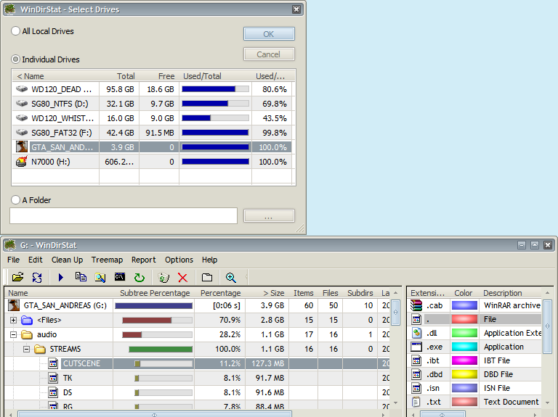Click the Zoom In magnifier icon

[231, 277]
